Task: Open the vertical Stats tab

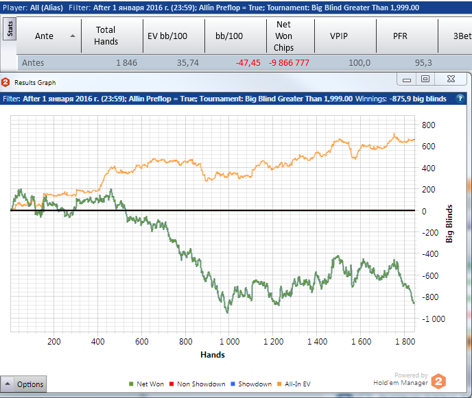Action: (10, 29)
